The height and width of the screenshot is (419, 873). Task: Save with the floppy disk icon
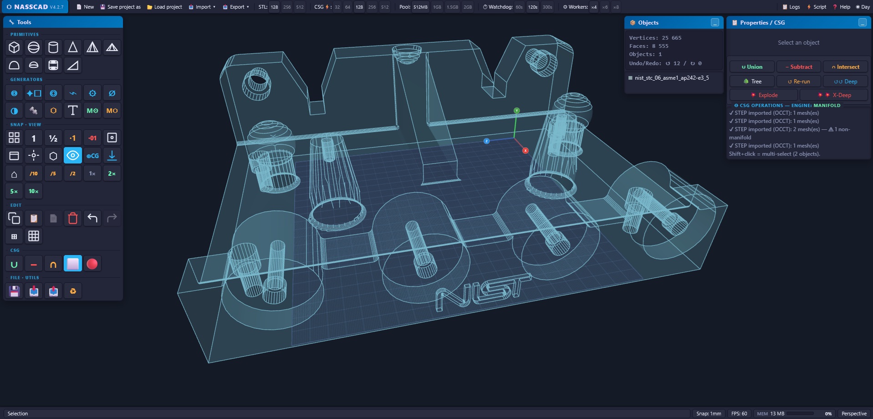click(14, 291)
